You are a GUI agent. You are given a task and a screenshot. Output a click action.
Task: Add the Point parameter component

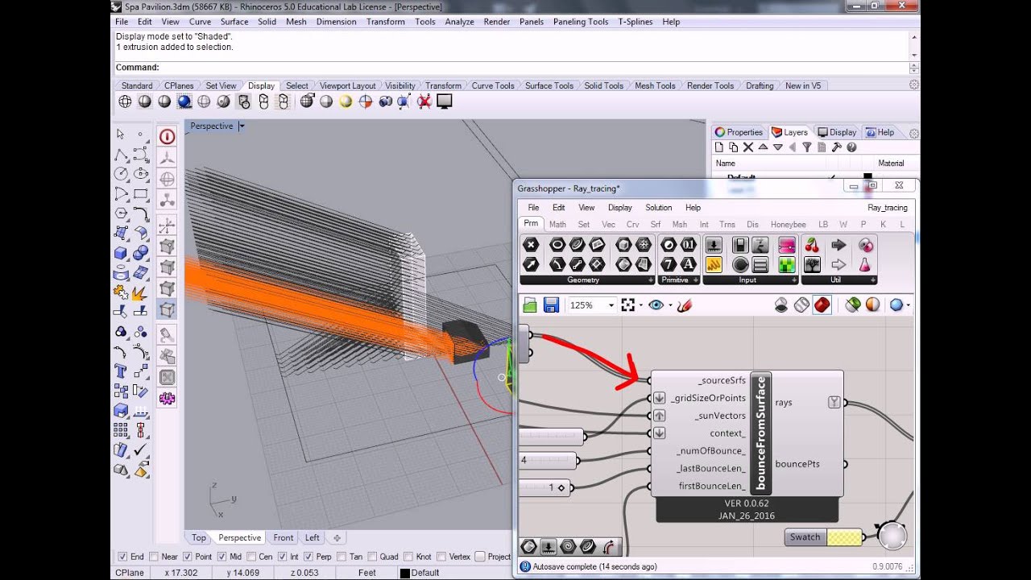(x=530, y=245)
